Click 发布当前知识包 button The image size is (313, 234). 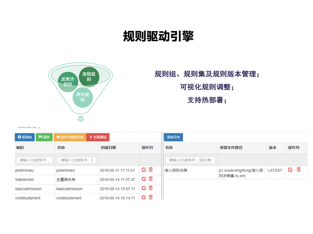click(70, 137)
